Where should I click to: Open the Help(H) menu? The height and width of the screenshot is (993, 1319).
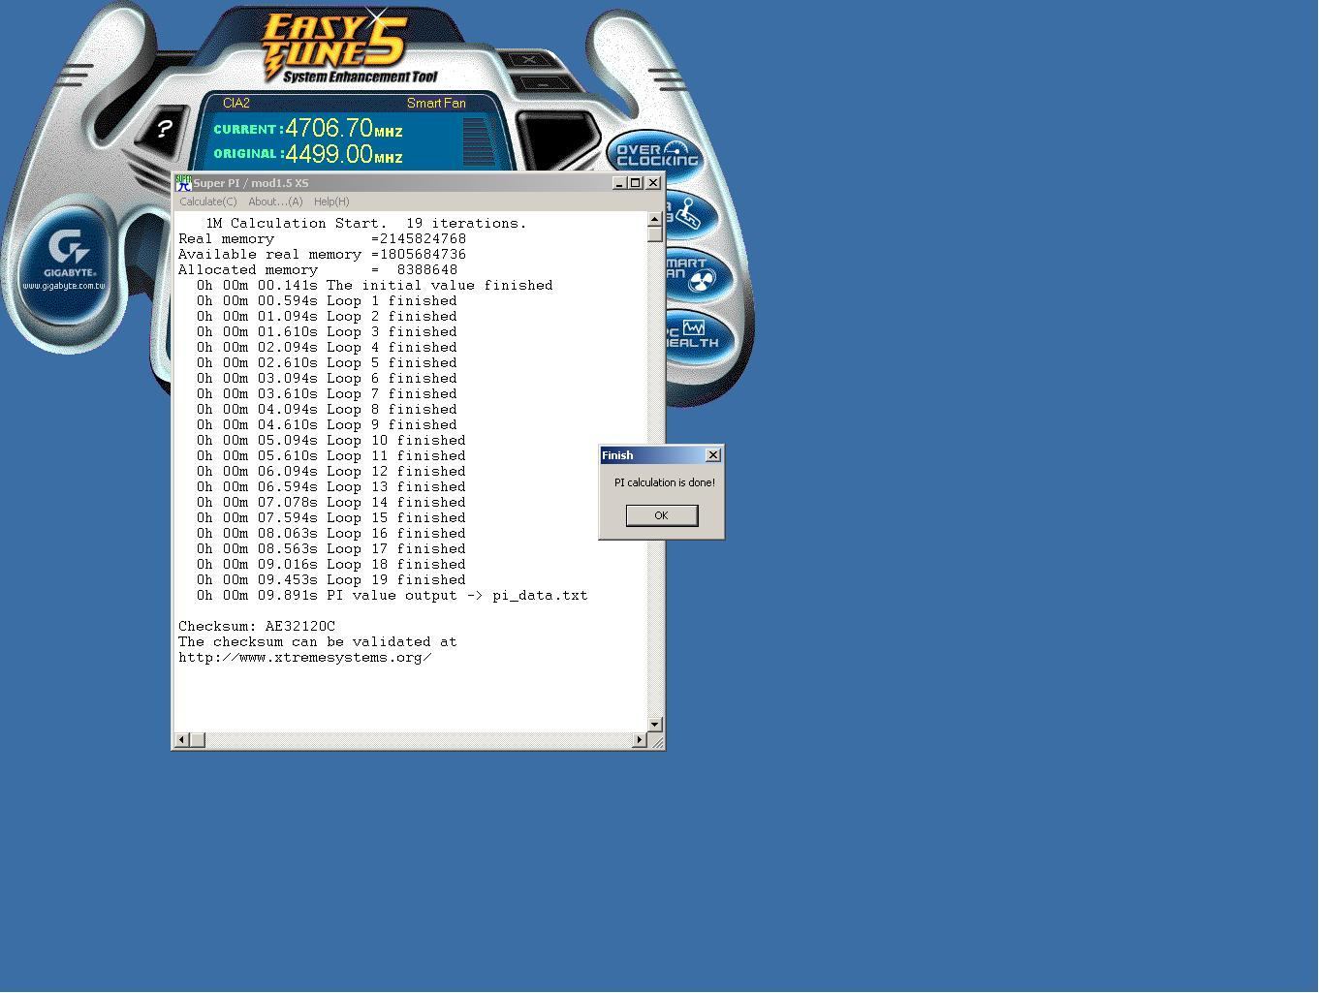point(331,202)
